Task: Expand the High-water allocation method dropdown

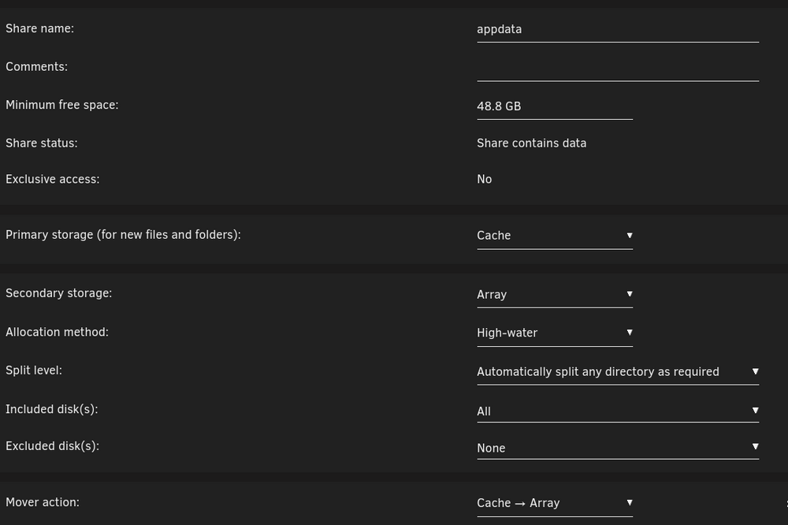Action: [555, 333]
